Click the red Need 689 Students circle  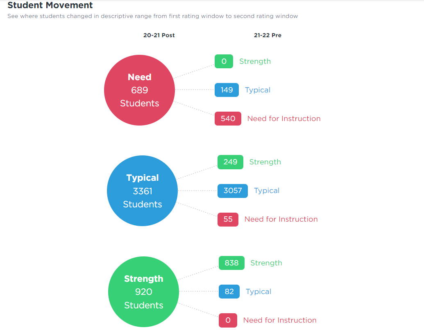coord(139,90)
